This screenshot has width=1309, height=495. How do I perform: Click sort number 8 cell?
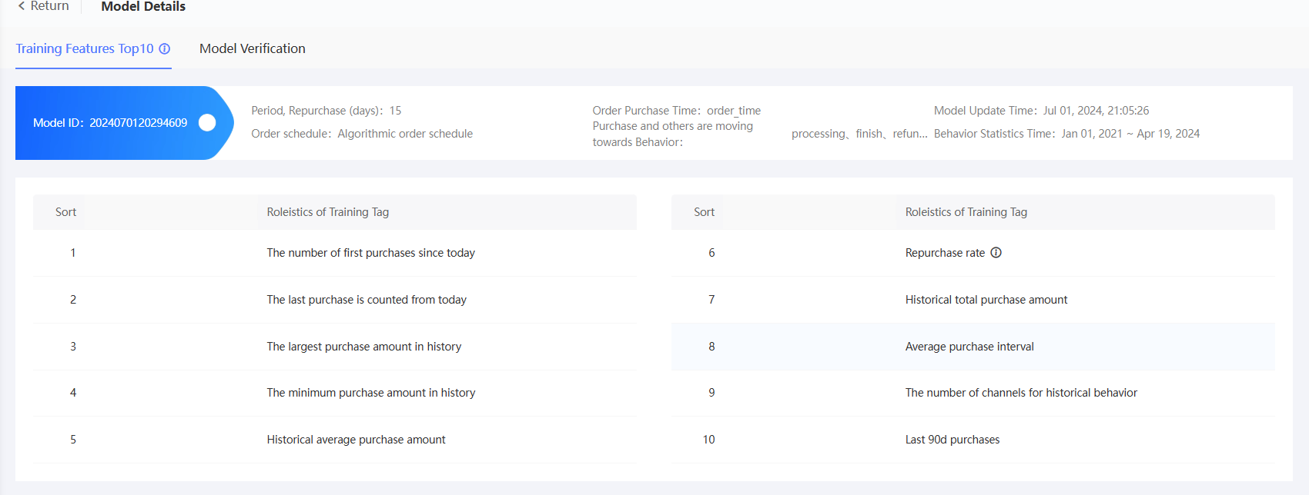(x=711, y=347)
